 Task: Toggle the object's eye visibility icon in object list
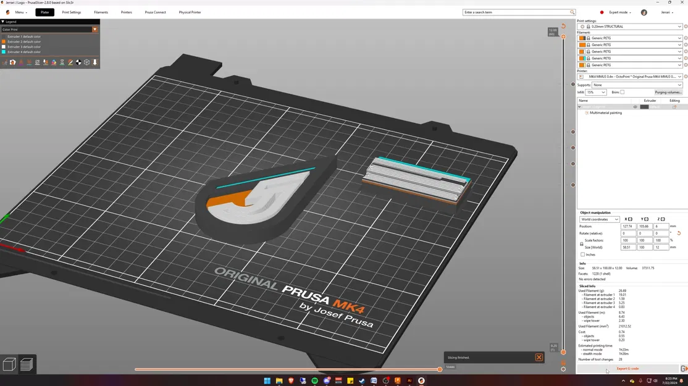tap(635, 106)
